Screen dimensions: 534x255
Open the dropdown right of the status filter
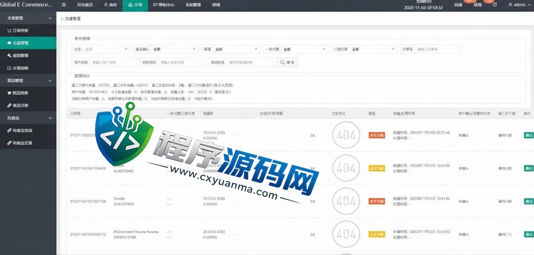175,49
